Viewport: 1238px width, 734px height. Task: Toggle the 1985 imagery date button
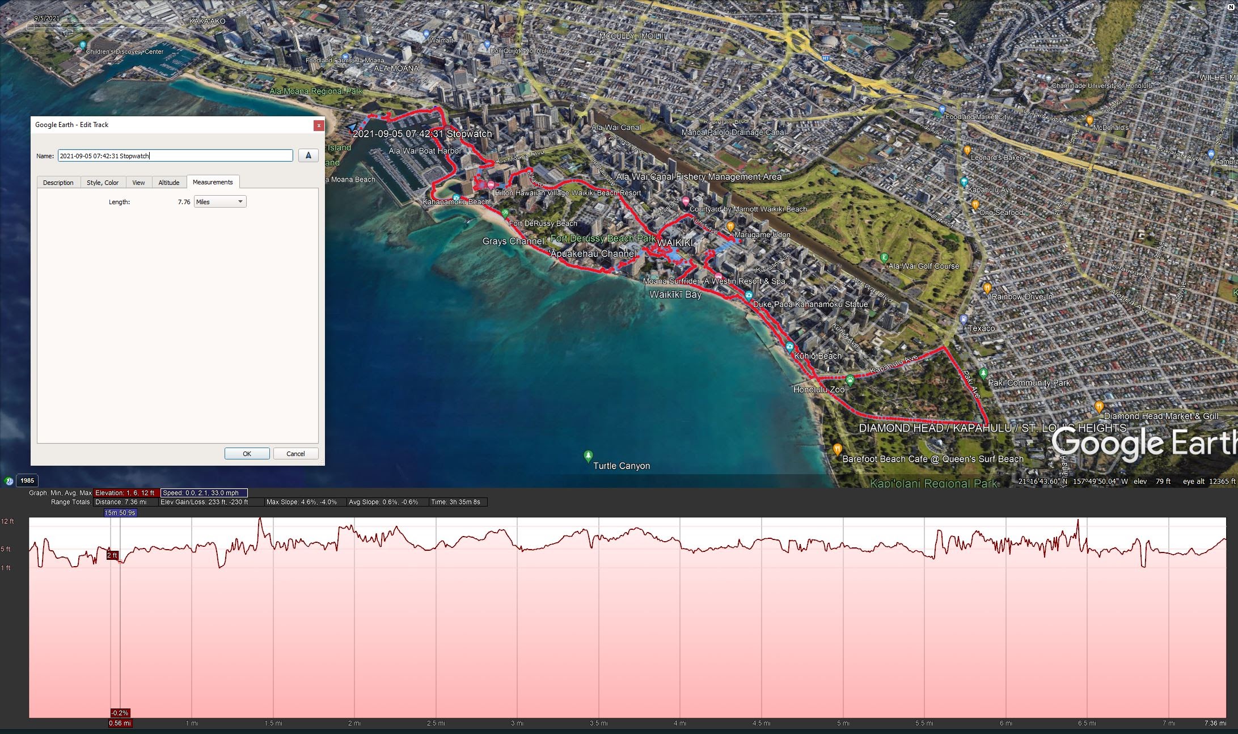point(26,480)
